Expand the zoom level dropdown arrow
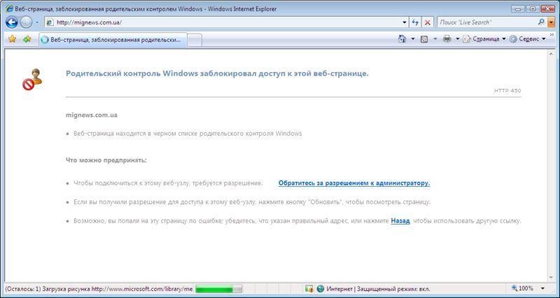 542,288
